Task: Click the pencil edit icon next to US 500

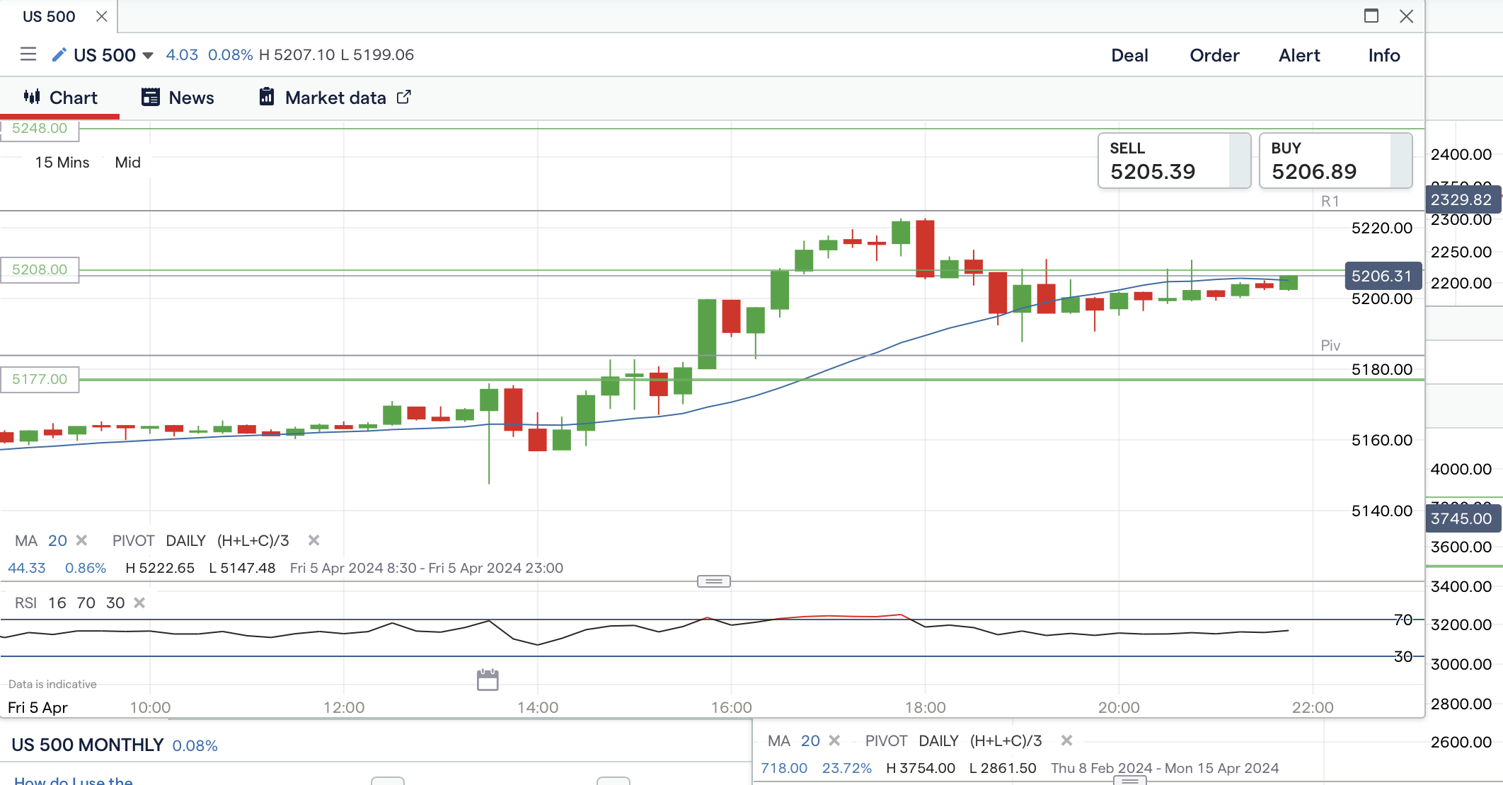Action: point(59,54)
